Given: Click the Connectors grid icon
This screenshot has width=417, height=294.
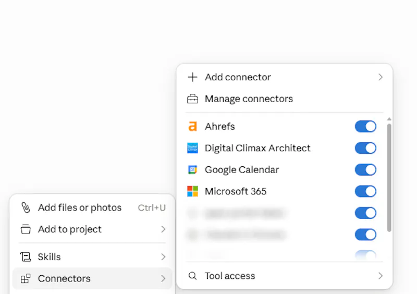Looking at the screenshot, I should click(x=26, y=278).
